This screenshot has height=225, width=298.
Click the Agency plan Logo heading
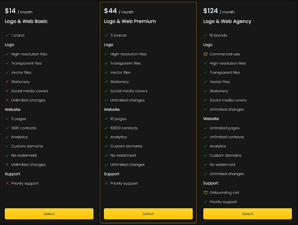click(x=208, y=45)
